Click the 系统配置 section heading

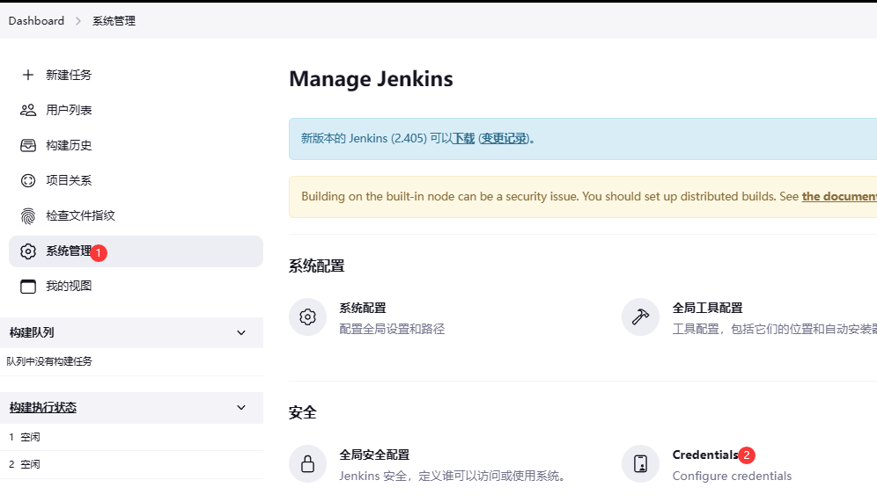(317, 266)
